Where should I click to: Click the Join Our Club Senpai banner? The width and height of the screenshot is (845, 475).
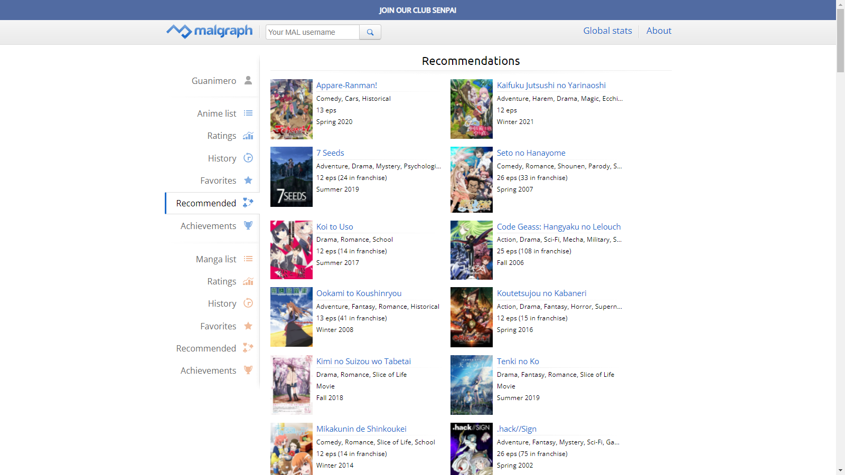pos(417,10)
